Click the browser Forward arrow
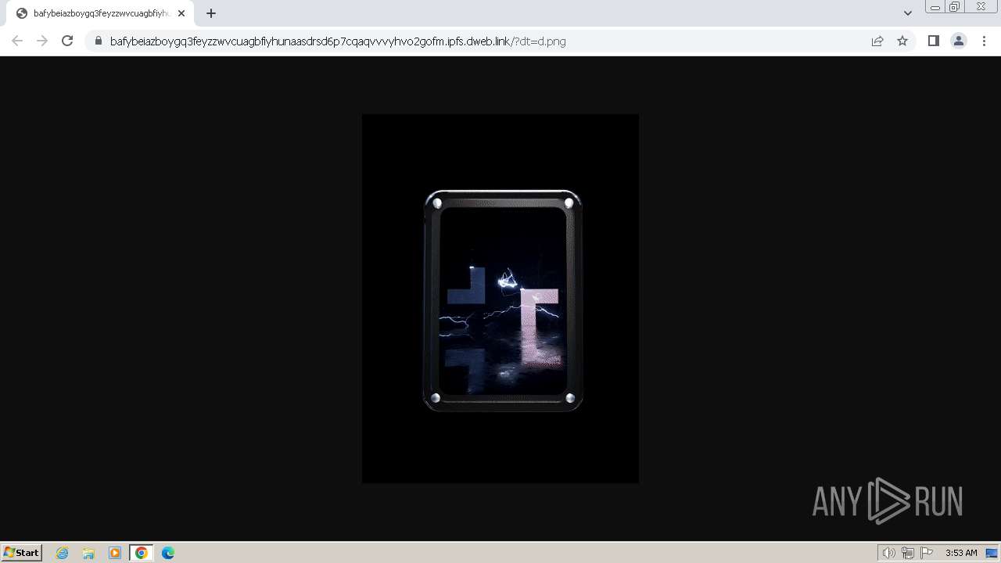The image size is (1001, 563). (42, 41)
